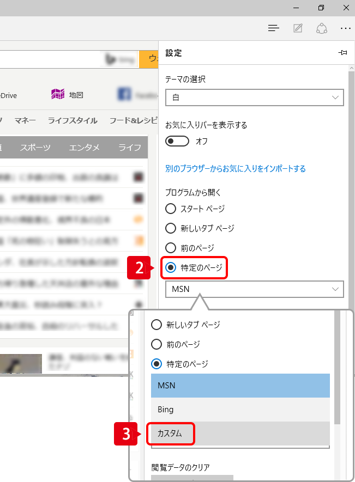Select 新しいタブ ページ radio in settings pane
The width and height of the screenshot is (355, 482).
pyautogui.click(x=171, y=228)
